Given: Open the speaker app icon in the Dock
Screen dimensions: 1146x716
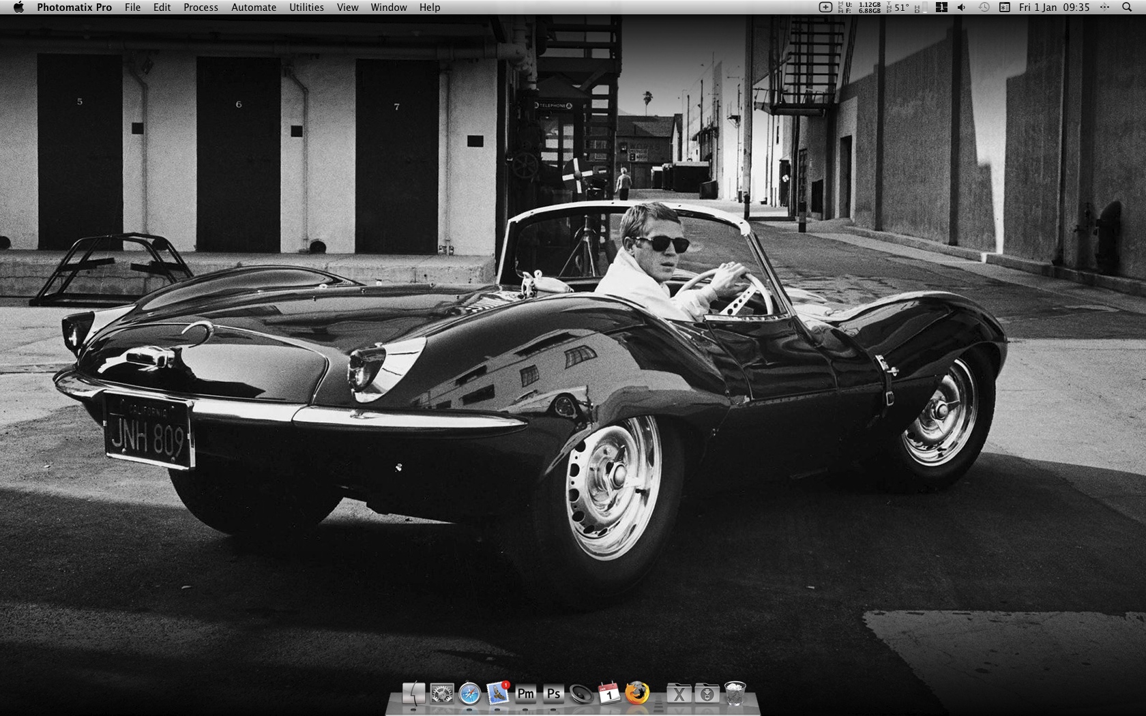Looking at the screenshot, I should 581,694.
